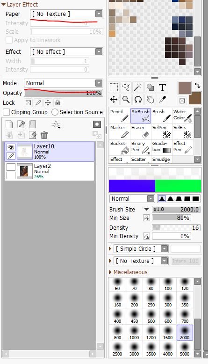The height and width of the screenshot is (364, 208).
Task: Expand the Miscellaneous section
Action: click(x=110, y=272)
